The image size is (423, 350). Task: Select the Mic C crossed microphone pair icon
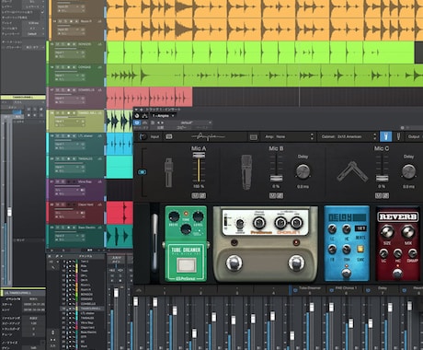click(352, 172)
